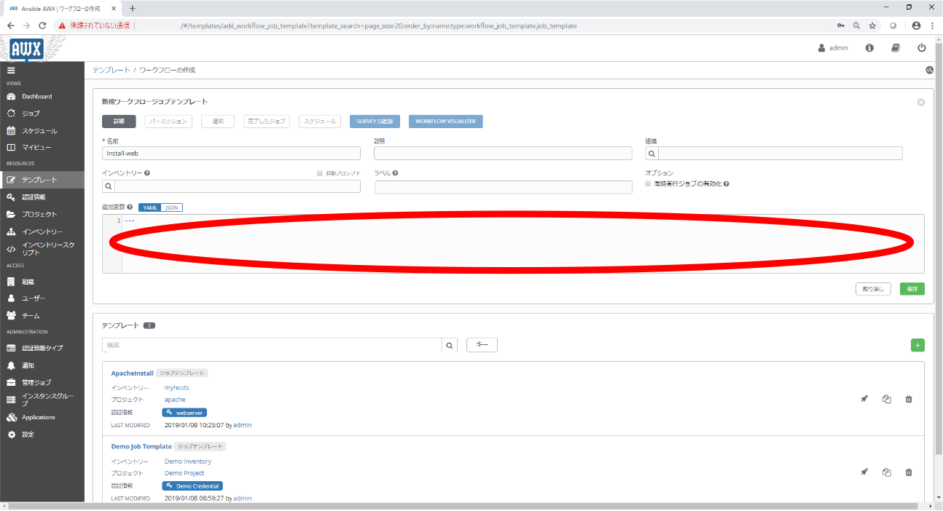Viewport: 943px width, 511px height.
Task: Click into the 名前 input field
Action: coord(231,154)
